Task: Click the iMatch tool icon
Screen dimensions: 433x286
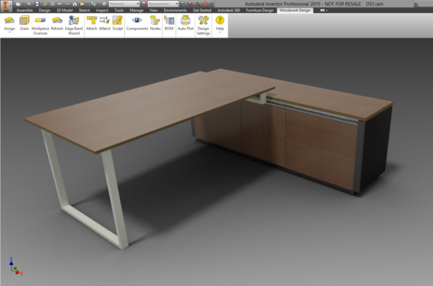Action: 104,21
